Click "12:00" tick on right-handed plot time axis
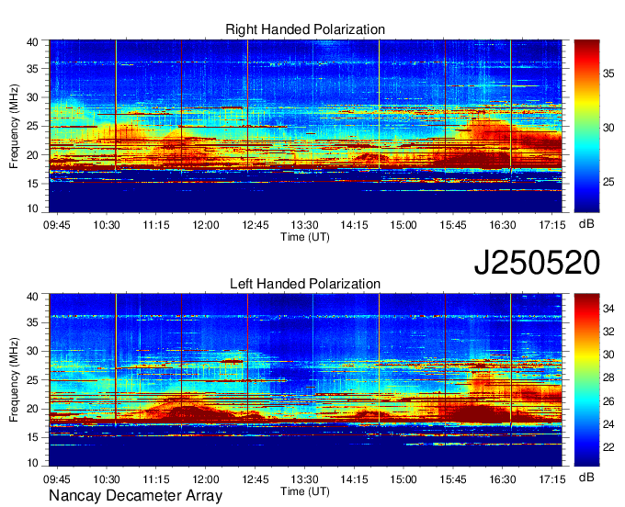This screenshot has height=507, width=625. [x=206, y=225]
